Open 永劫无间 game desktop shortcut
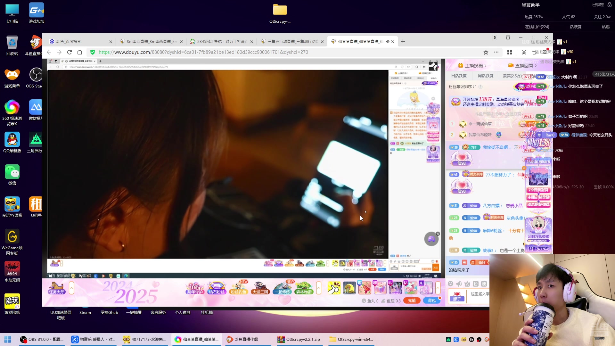 pos(12,272)
